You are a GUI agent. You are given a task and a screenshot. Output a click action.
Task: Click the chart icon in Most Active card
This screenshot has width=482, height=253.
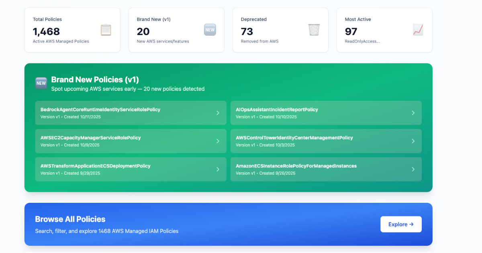tap(418, 30)
